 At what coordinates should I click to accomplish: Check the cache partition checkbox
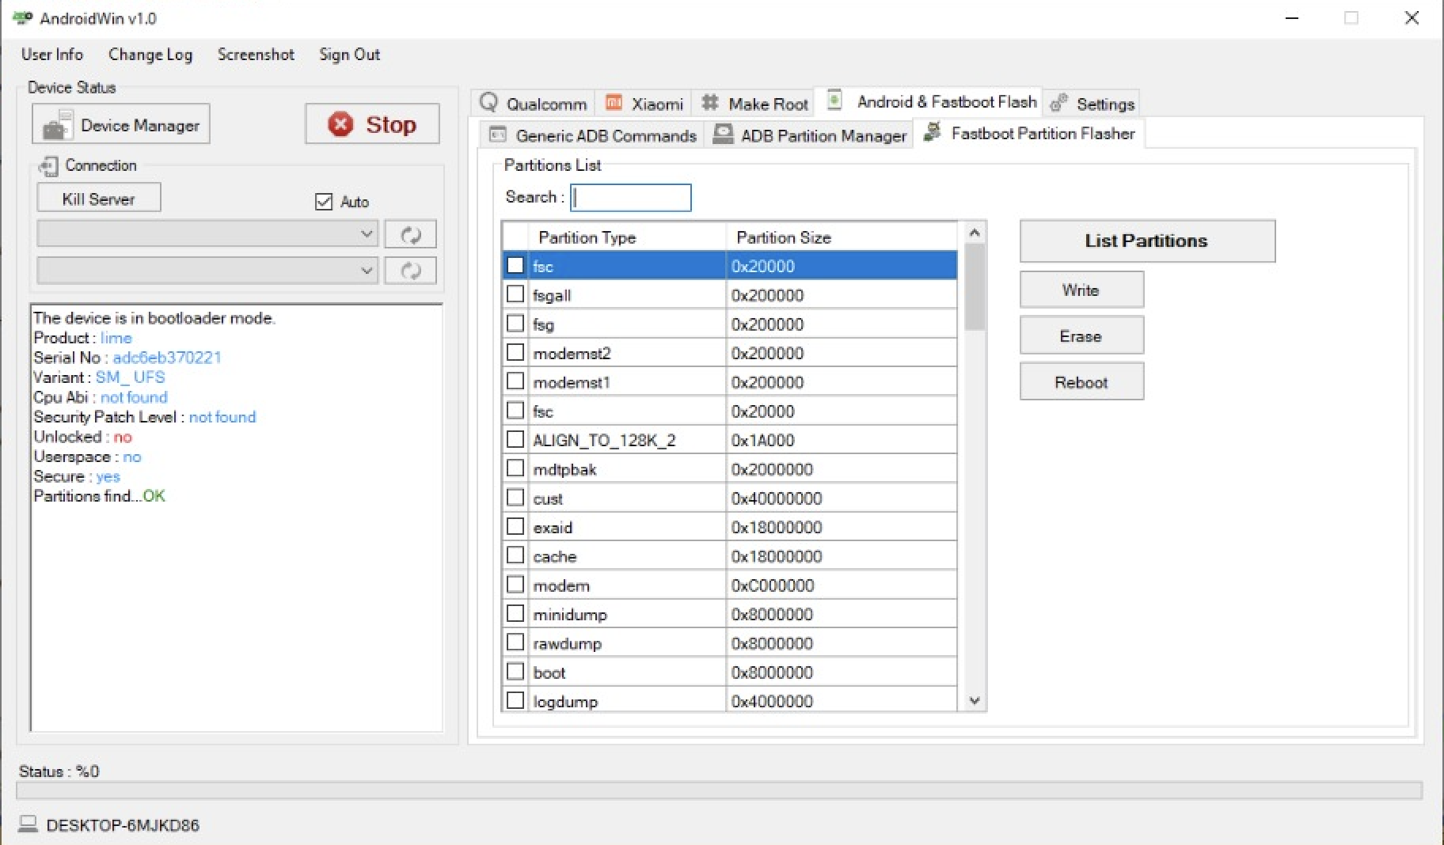[x=515, y=555]
